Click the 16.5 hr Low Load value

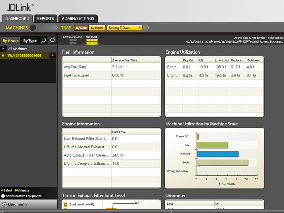220,75
